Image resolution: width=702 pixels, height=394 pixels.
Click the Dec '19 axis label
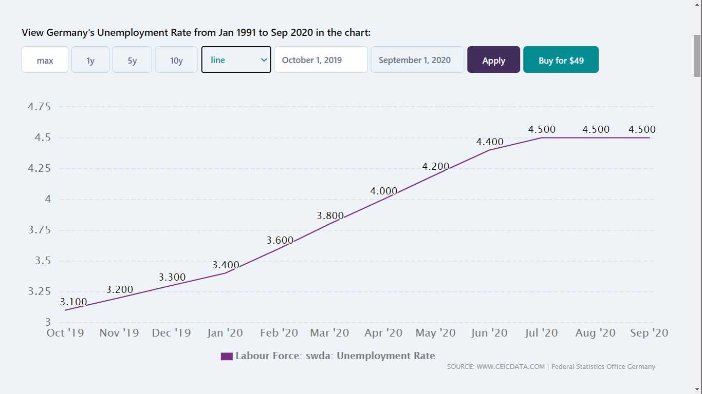coord(171,332)
